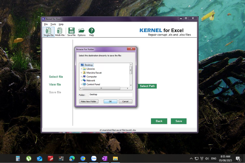This screenshot has height=163, width=245.
Task: Open the Tools menu
Action: (53, 24)
